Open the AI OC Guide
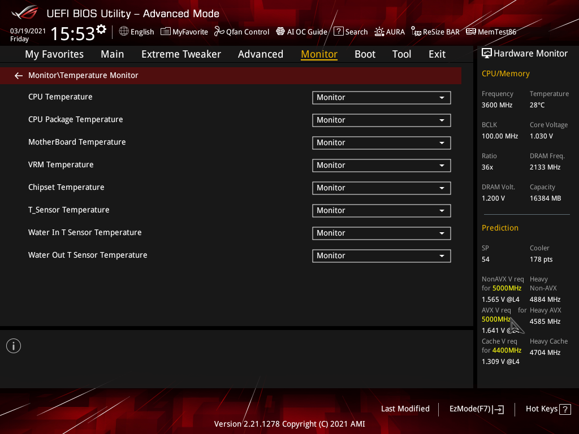Viewport: 579px width, 434px height. coord(307,32)
